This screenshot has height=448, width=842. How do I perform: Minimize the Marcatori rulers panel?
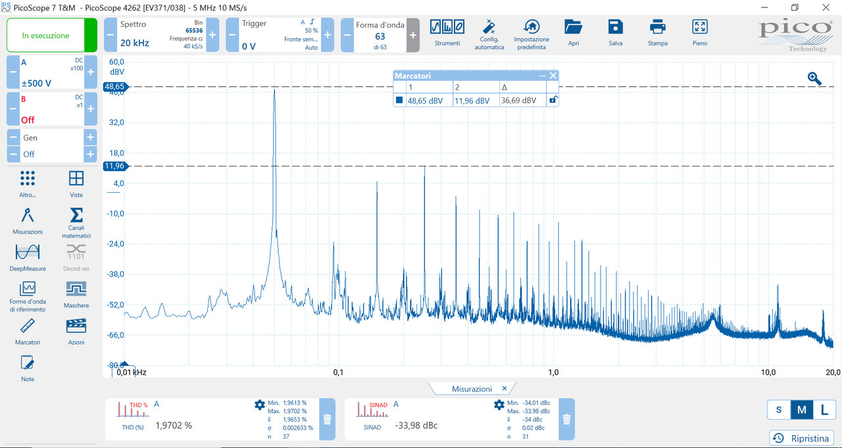pyautogui.click(x=543, y=76)
